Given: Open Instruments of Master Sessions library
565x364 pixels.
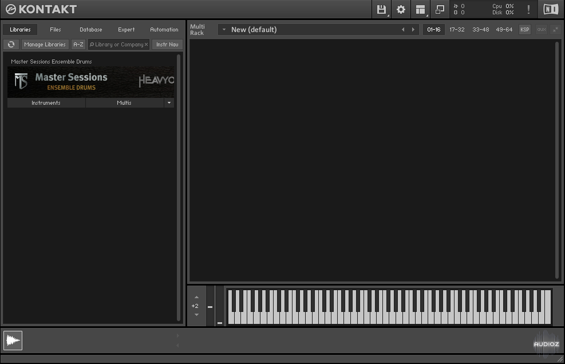Looking at the screenshot, I should coord(46,102).
